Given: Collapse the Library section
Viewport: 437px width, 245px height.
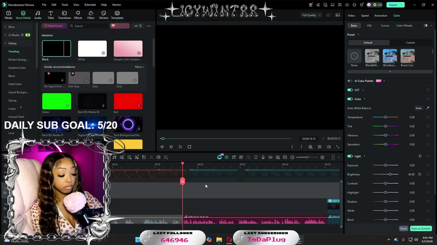Looking at the screenshot, I should tap(5, 43).
